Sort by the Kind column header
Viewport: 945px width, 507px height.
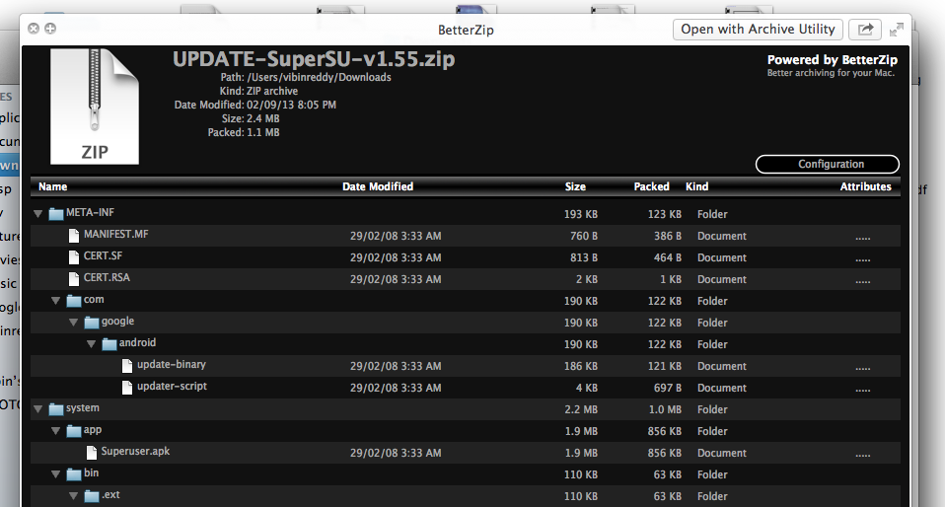(x=696, y=186)
